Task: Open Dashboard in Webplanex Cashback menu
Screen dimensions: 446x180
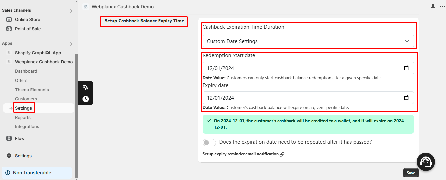Action: pyautogui.click(x=26, y=71)
